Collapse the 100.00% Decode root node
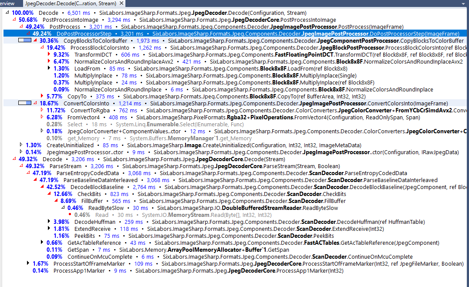469x287 pixels. (7, 13)
